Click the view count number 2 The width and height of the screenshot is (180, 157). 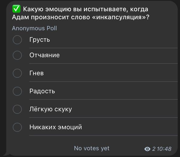click(x=154, y=149)
